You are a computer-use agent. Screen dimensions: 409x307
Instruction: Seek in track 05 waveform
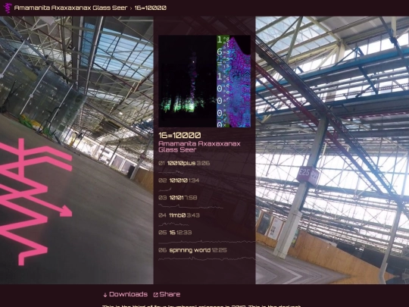pos(207,242)
